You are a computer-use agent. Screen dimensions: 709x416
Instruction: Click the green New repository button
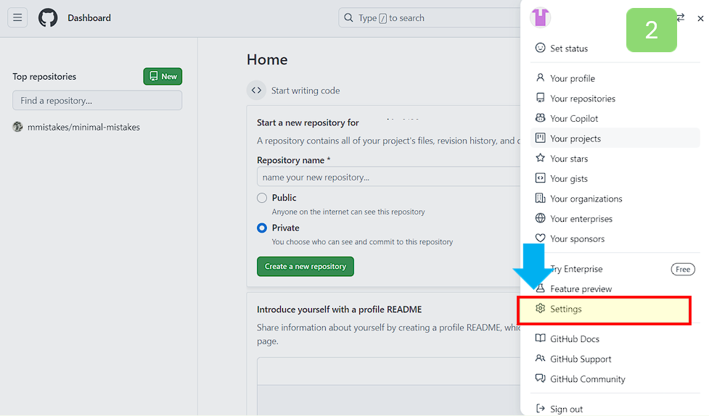click(163, 76)
